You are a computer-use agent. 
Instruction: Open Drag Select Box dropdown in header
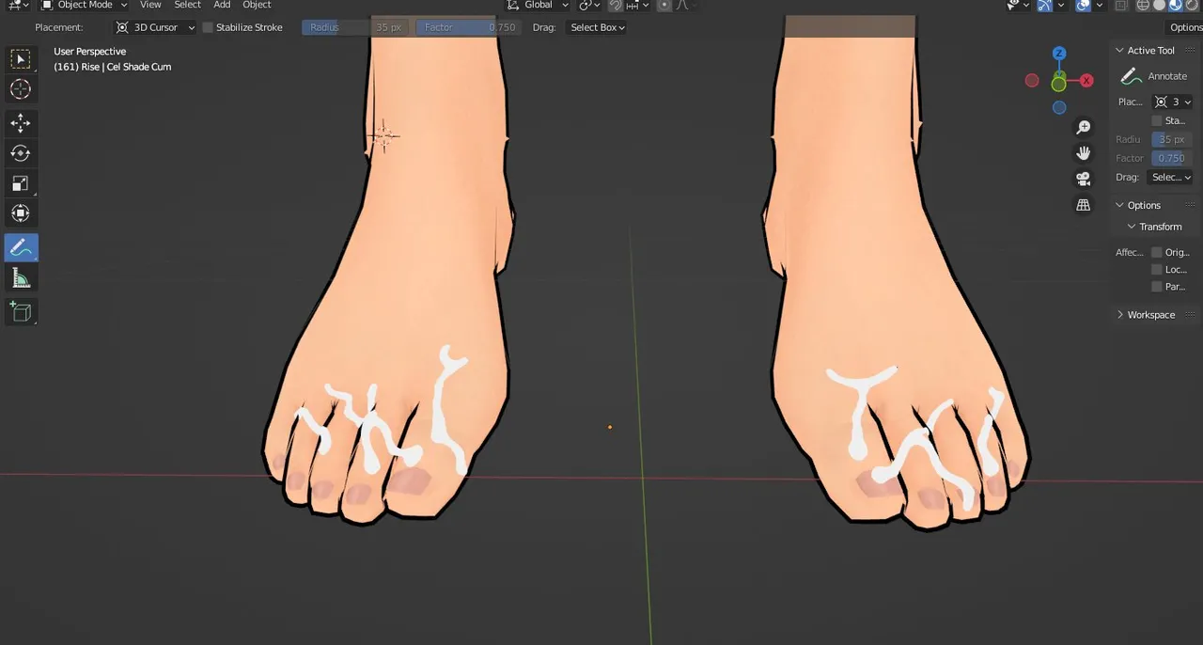[x=598, y=27]
